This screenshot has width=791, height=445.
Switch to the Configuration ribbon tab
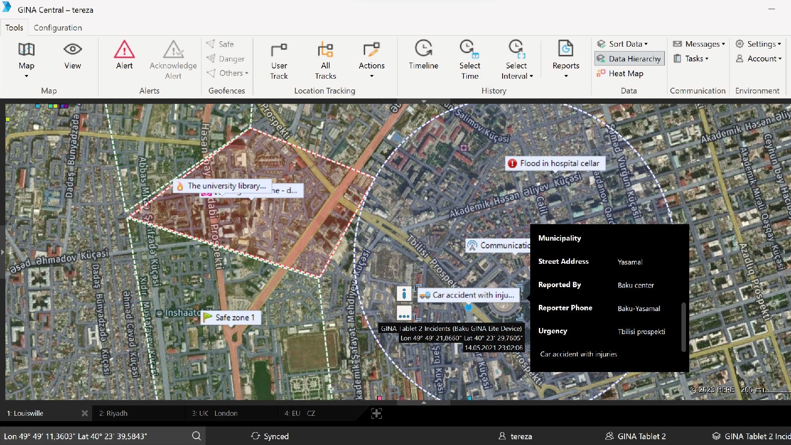(58, 28)
